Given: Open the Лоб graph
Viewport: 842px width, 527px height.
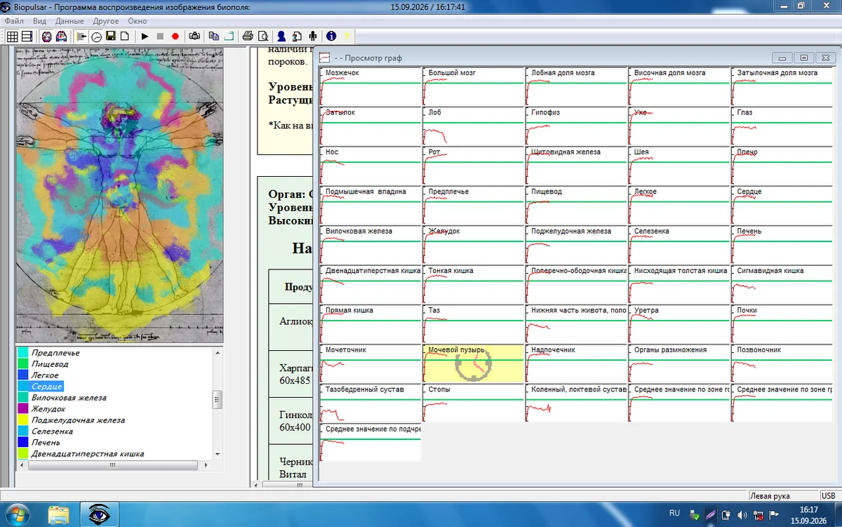Looking at the screenshot, I should click(x=473, y=126).
